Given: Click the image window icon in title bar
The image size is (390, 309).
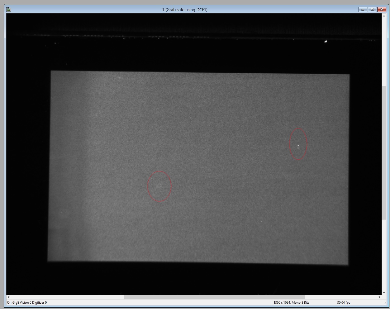Looking at the screenshot, I should click(9, 10).
